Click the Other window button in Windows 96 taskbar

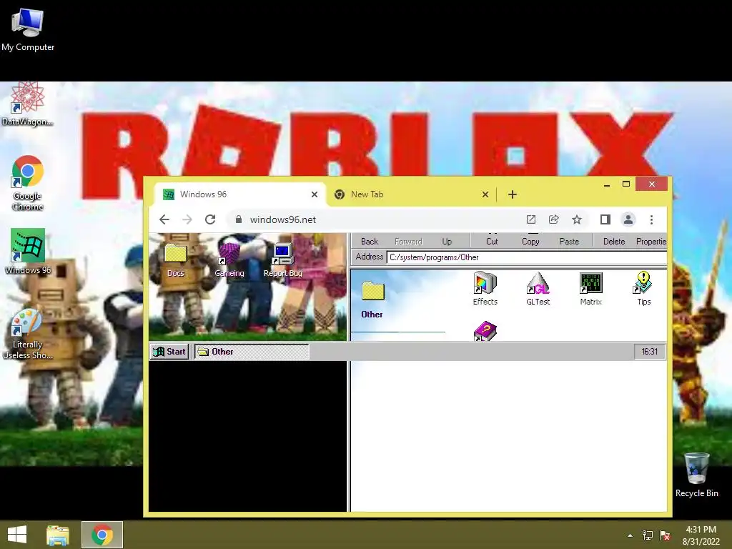252,352
